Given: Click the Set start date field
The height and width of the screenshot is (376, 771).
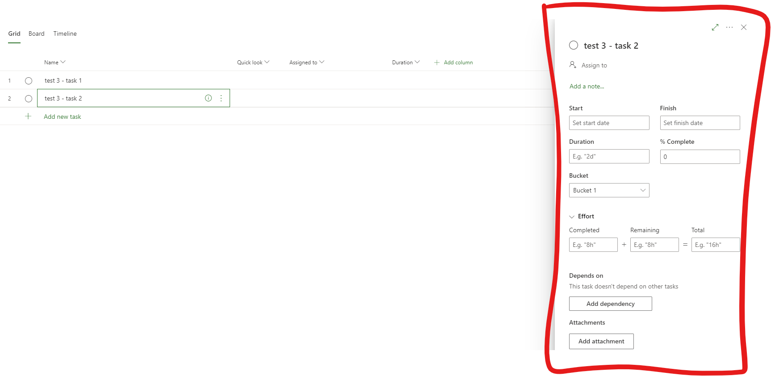Looking at the screenshot, I should point(609,123).
